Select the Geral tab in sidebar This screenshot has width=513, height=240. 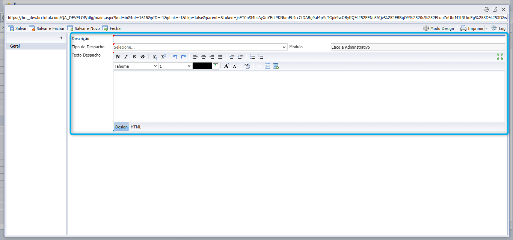[36, 46]
